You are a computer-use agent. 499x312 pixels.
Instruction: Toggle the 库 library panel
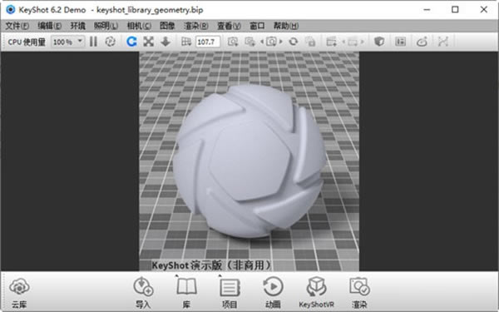pyautogui.click(x=186, y=292)
